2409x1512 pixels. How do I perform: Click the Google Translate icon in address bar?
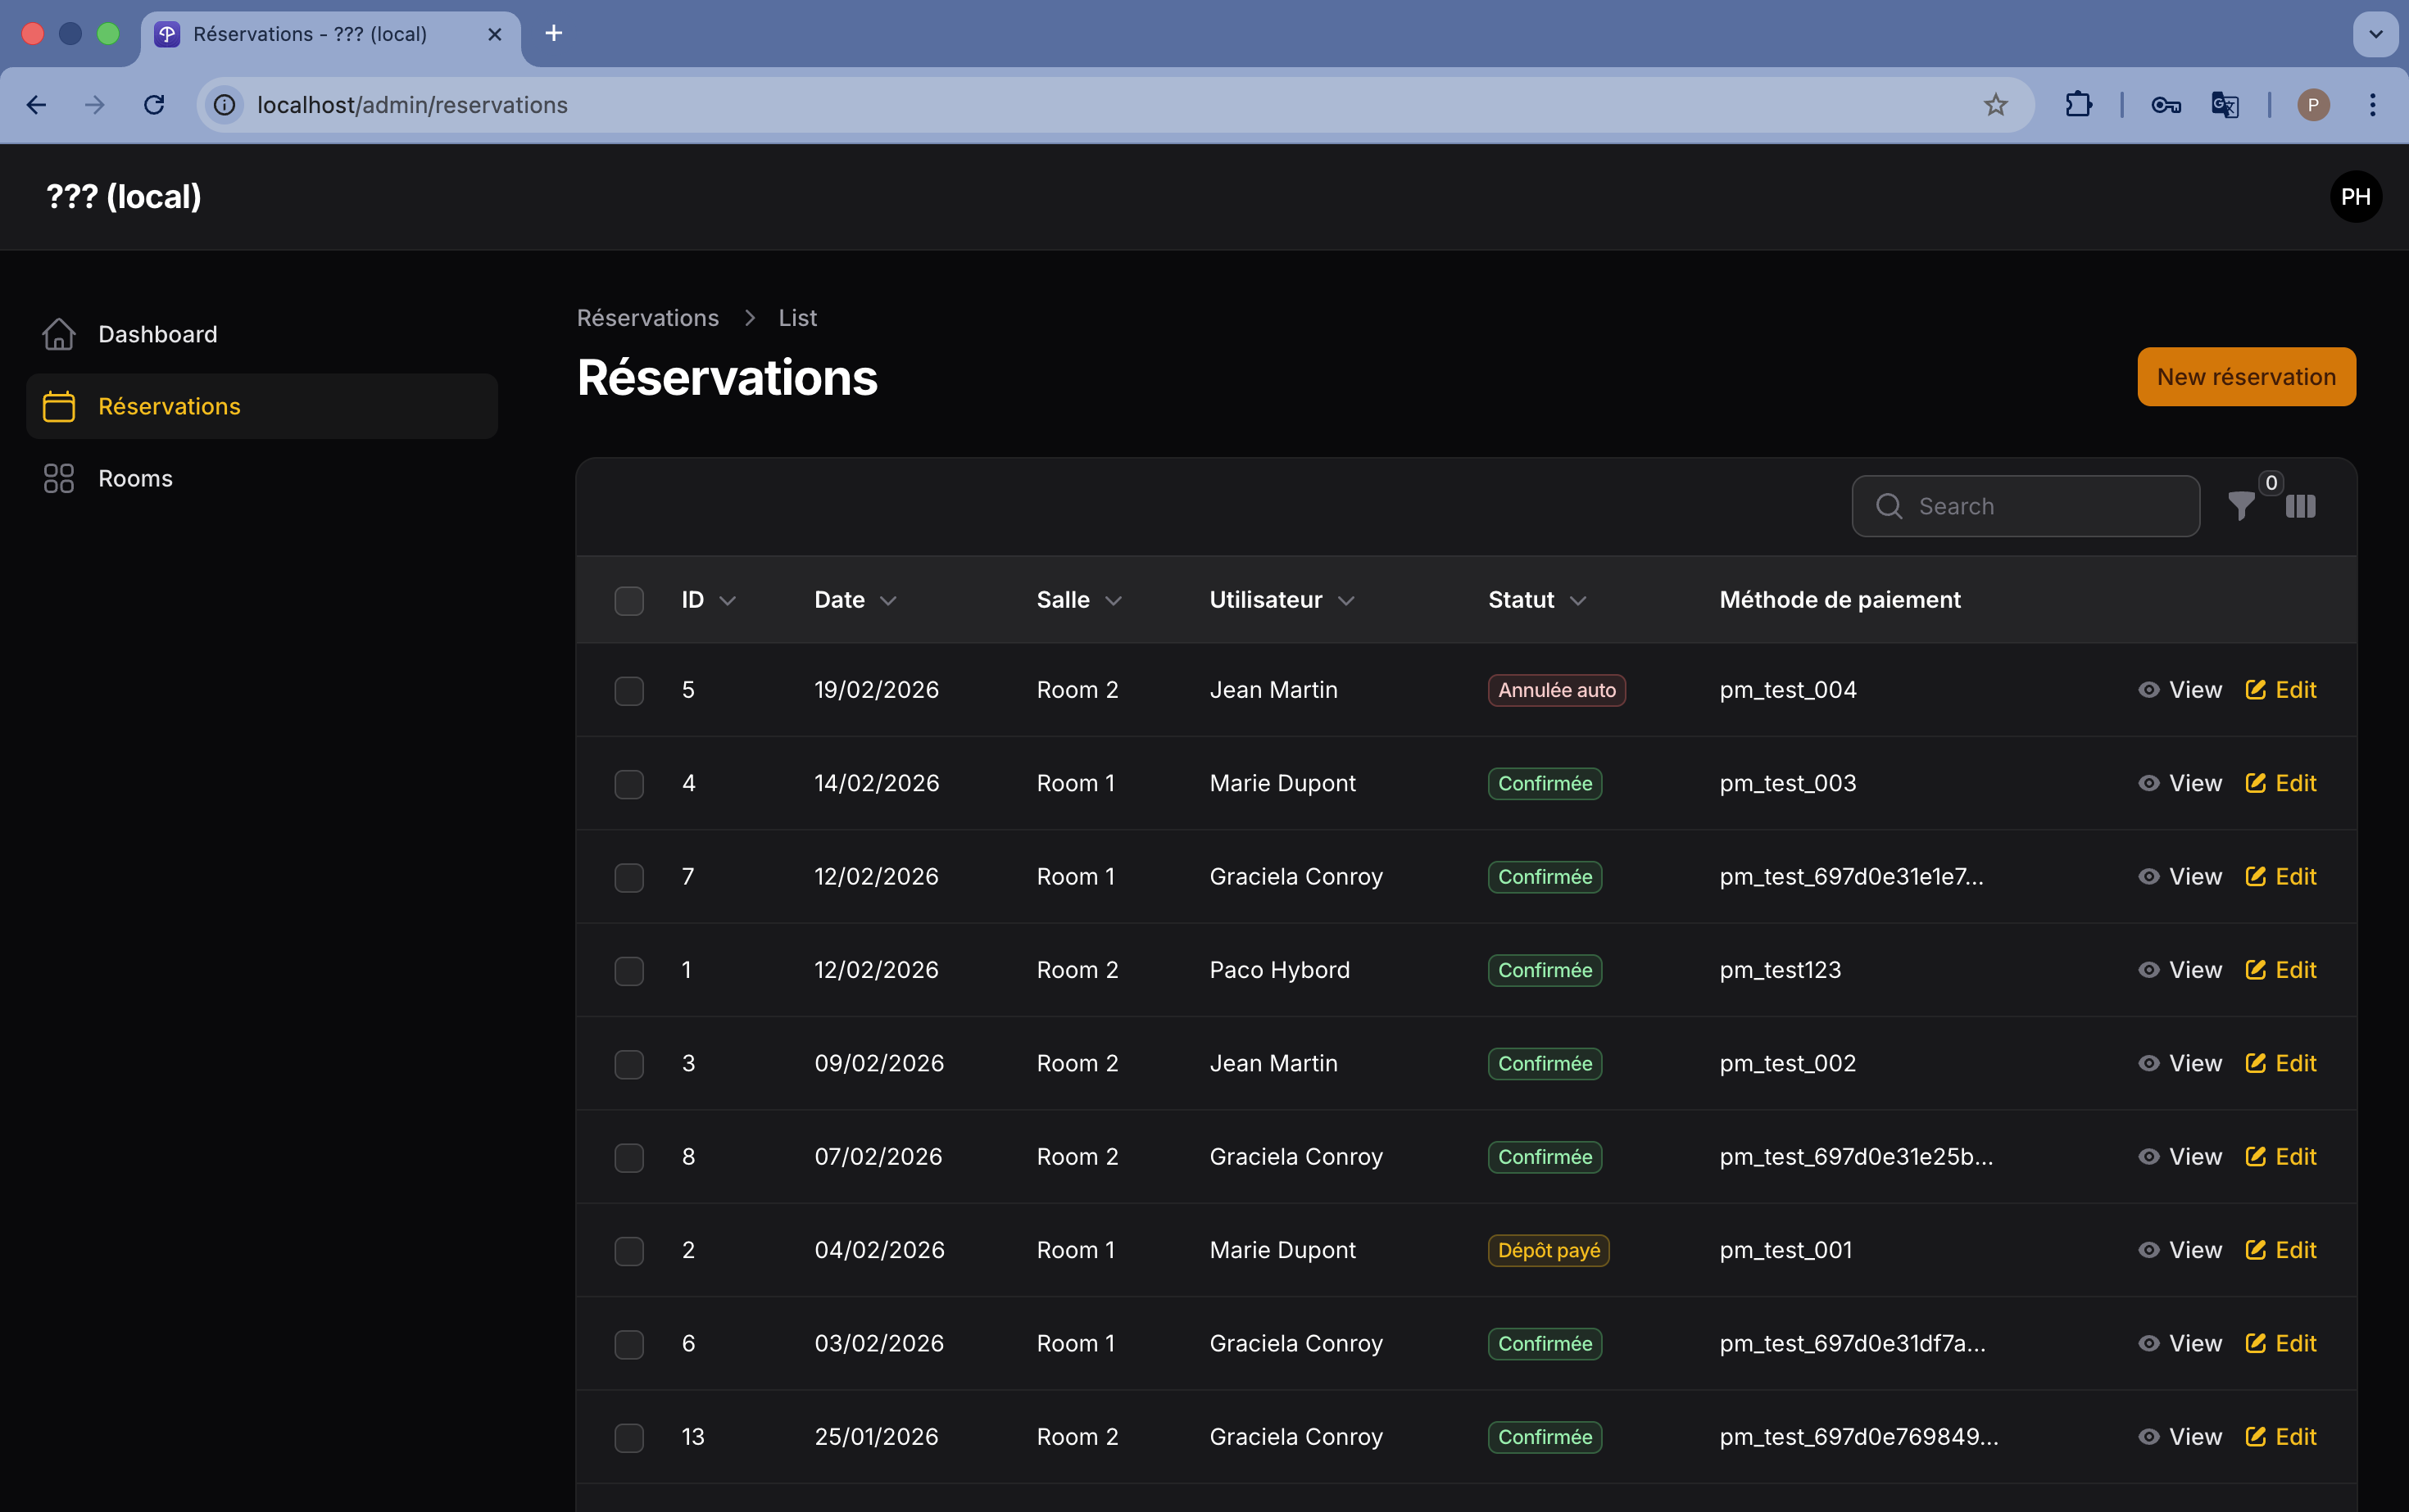(2224, 105)
